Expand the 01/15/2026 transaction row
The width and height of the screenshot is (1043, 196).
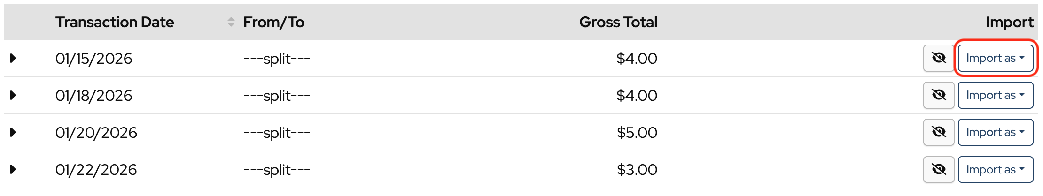point(13,58)
